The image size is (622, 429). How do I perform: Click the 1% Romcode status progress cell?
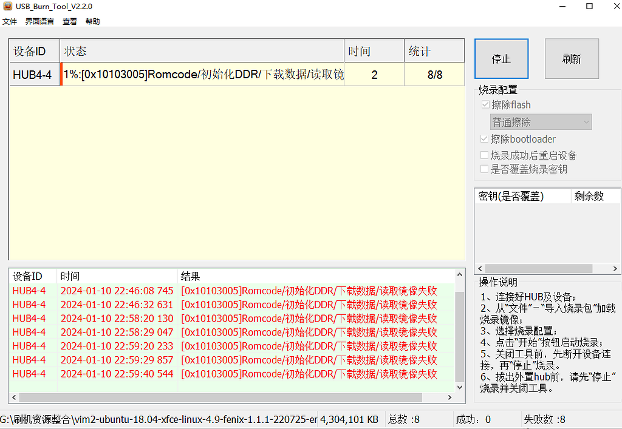coord(202,75)
